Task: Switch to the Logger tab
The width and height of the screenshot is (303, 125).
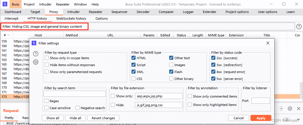Action: pyautogui.click(x=188, y=12)
